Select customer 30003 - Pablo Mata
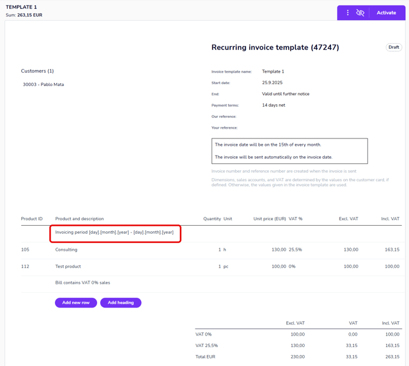Image resolution: width=409 pixels, height=366 pixels. tap(43, 84)
